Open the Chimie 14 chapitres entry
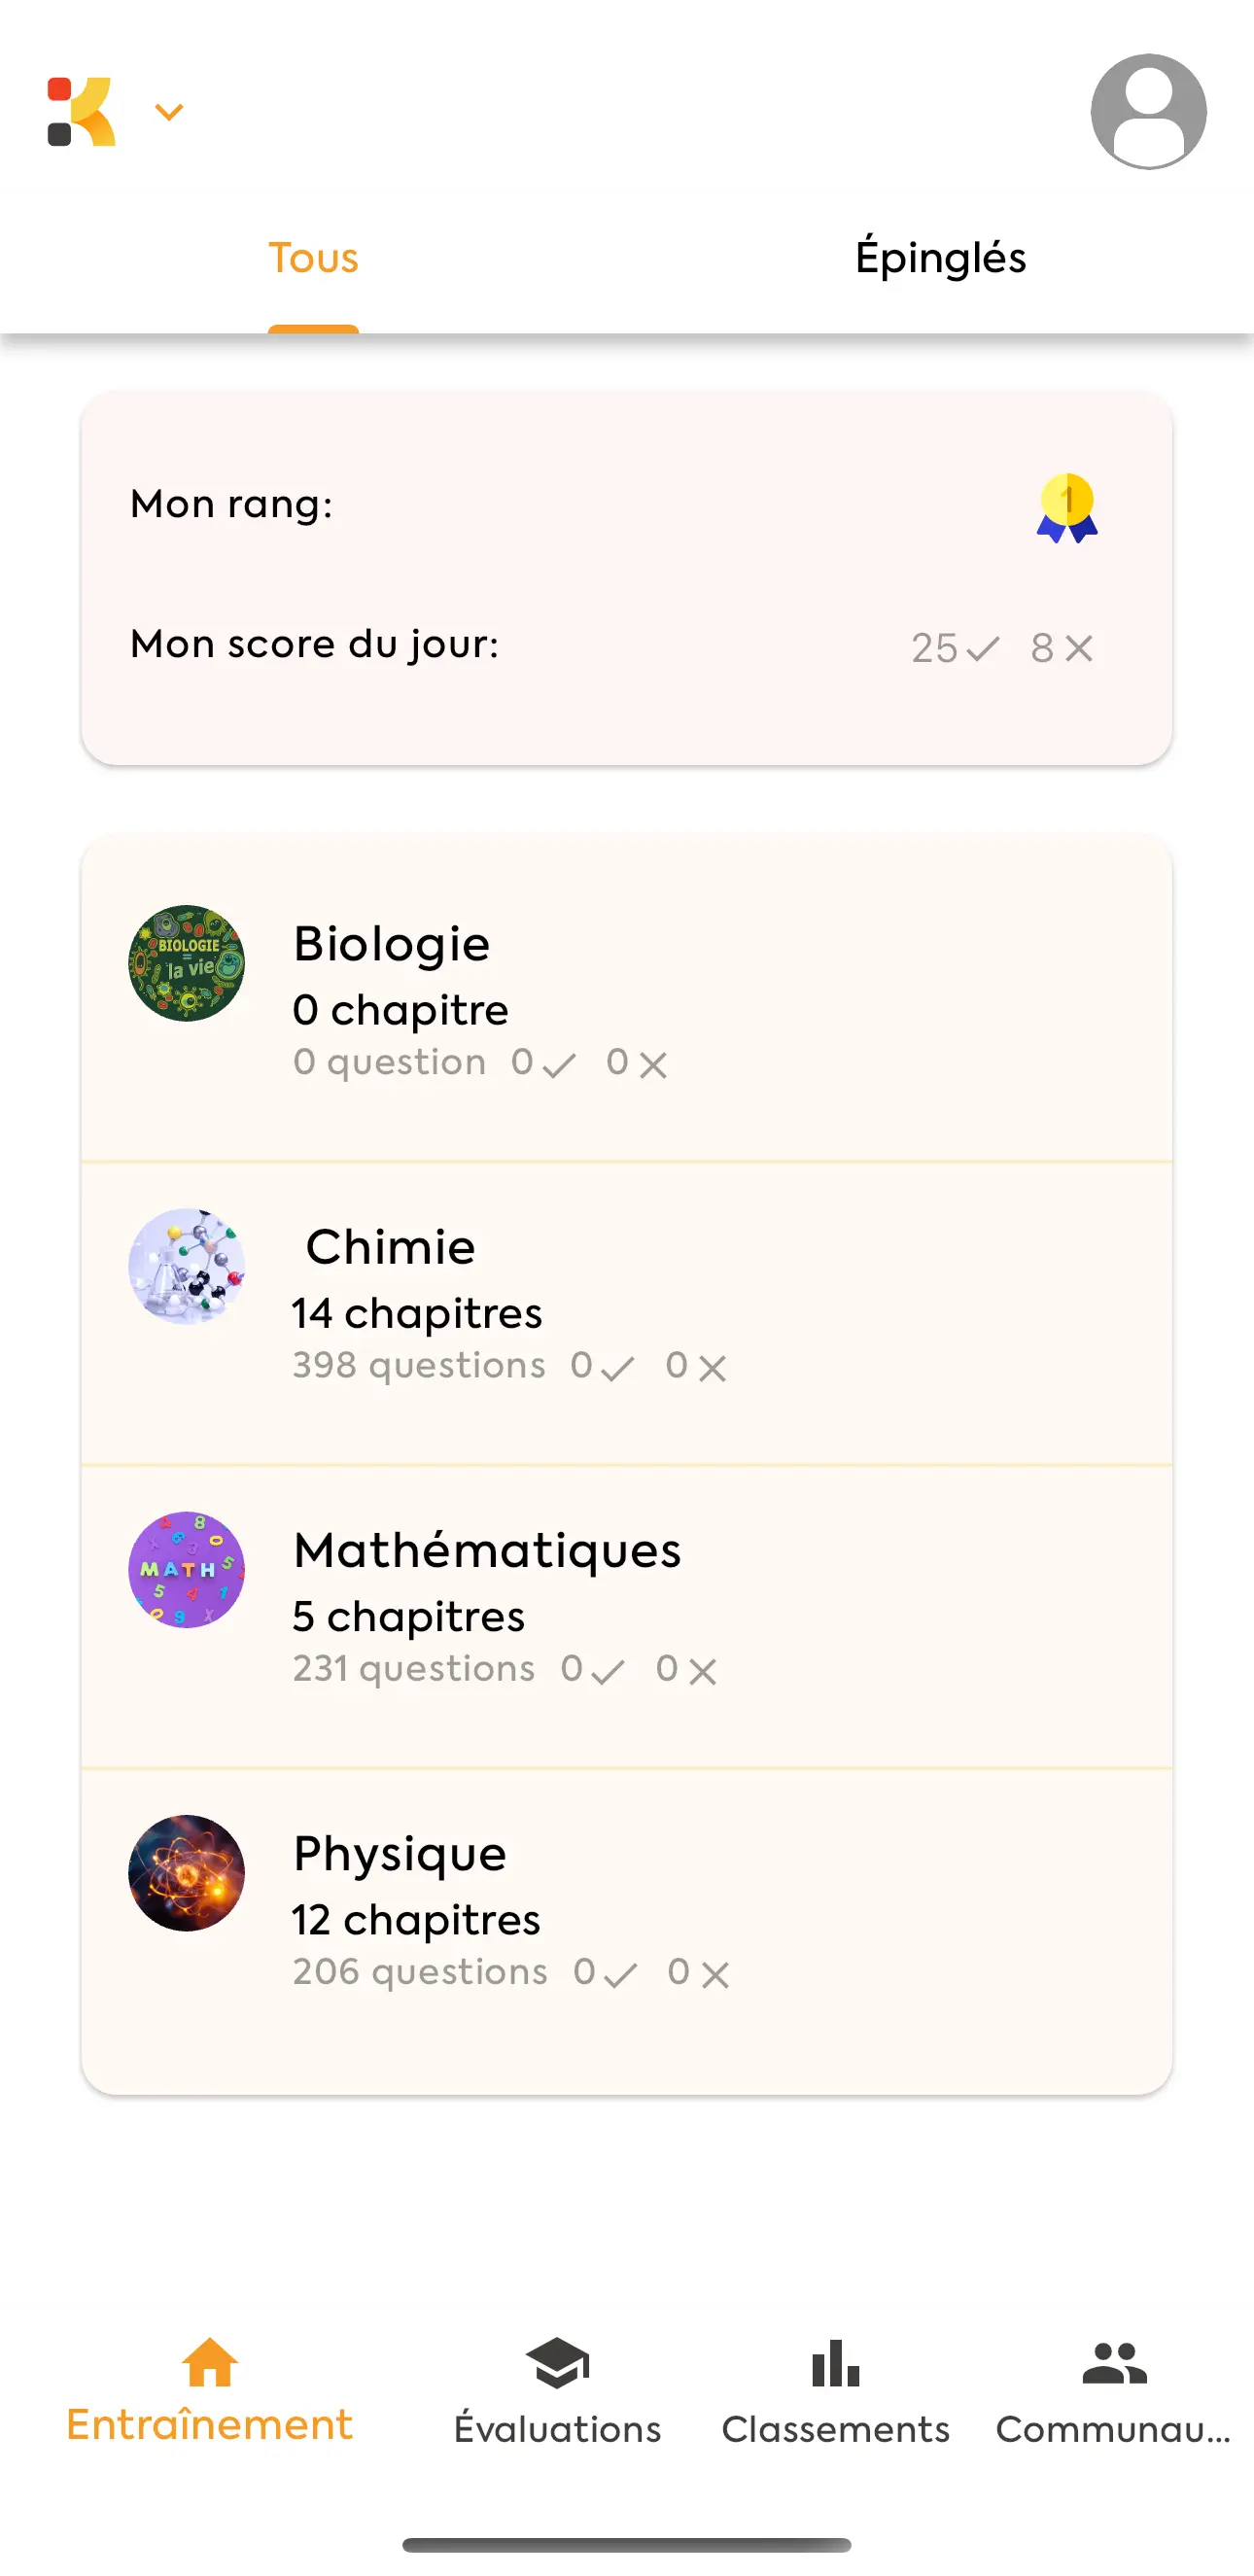Screen dimensions: 1254x2576 click(x=417, y=1313)
